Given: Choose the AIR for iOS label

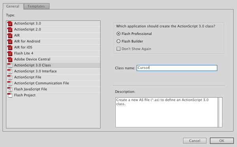Looking at the screenshot, I should point(23,47).
